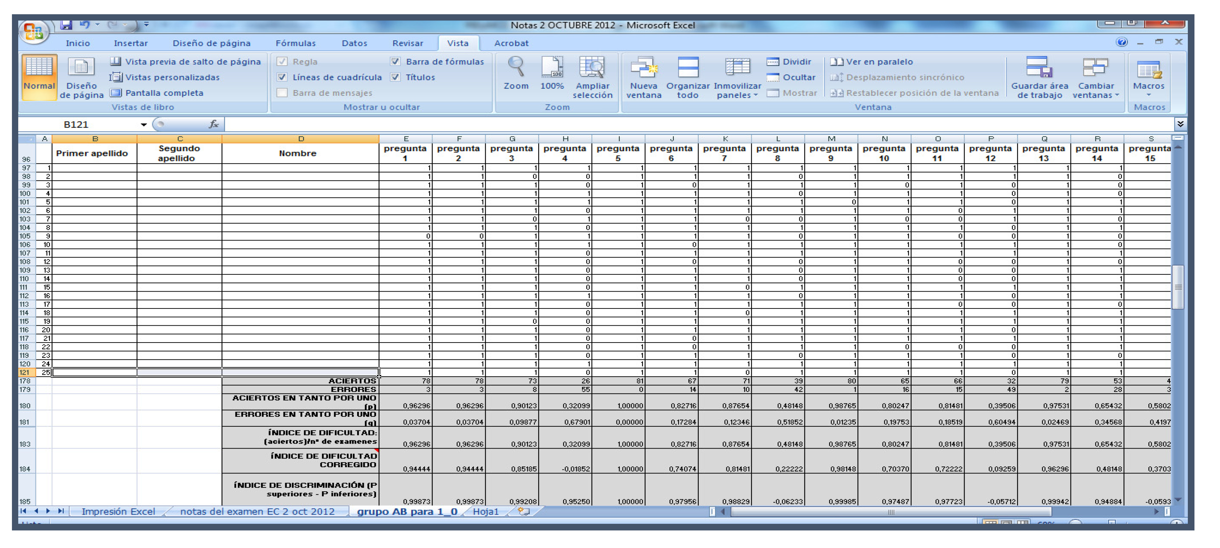
Task: Toggle Líneas de cuadrícula checkbox
Action: click(x=282, y=77)
